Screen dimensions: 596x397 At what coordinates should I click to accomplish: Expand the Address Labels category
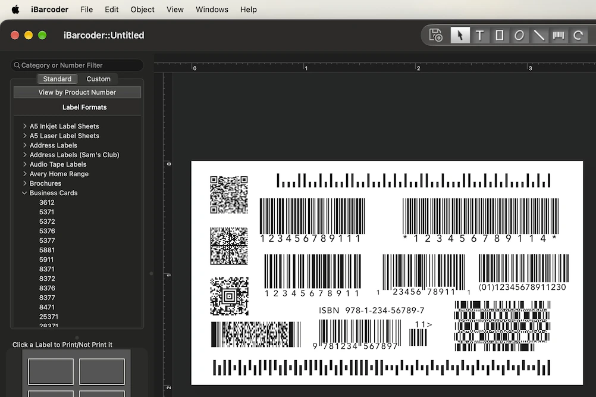(x=25, y=145)
